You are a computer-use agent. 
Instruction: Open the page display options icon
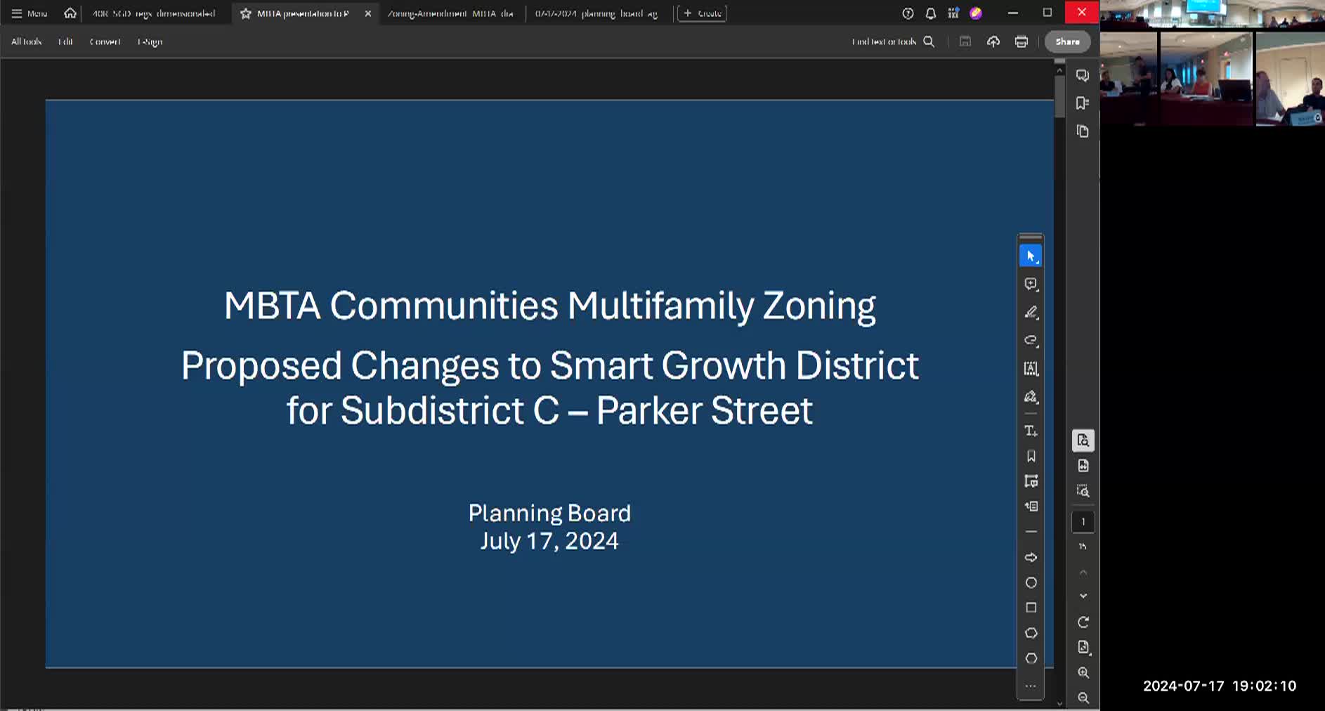1083,647
